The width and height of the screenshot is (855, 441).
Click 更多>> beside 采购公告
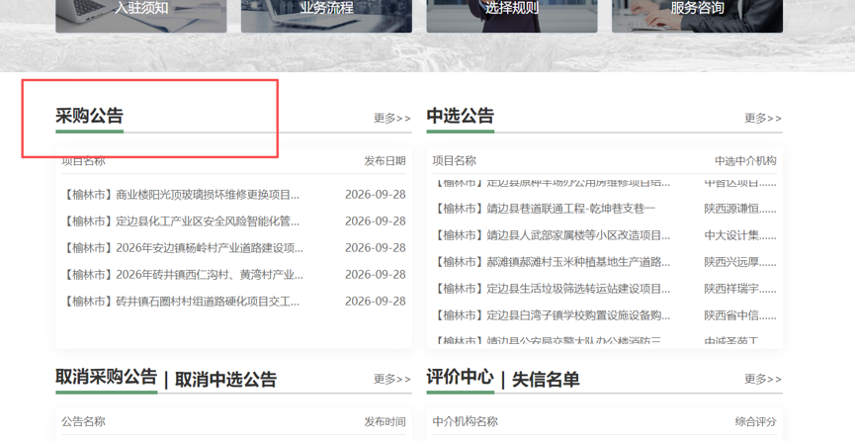pyautogui.click(x=392, y=118)
